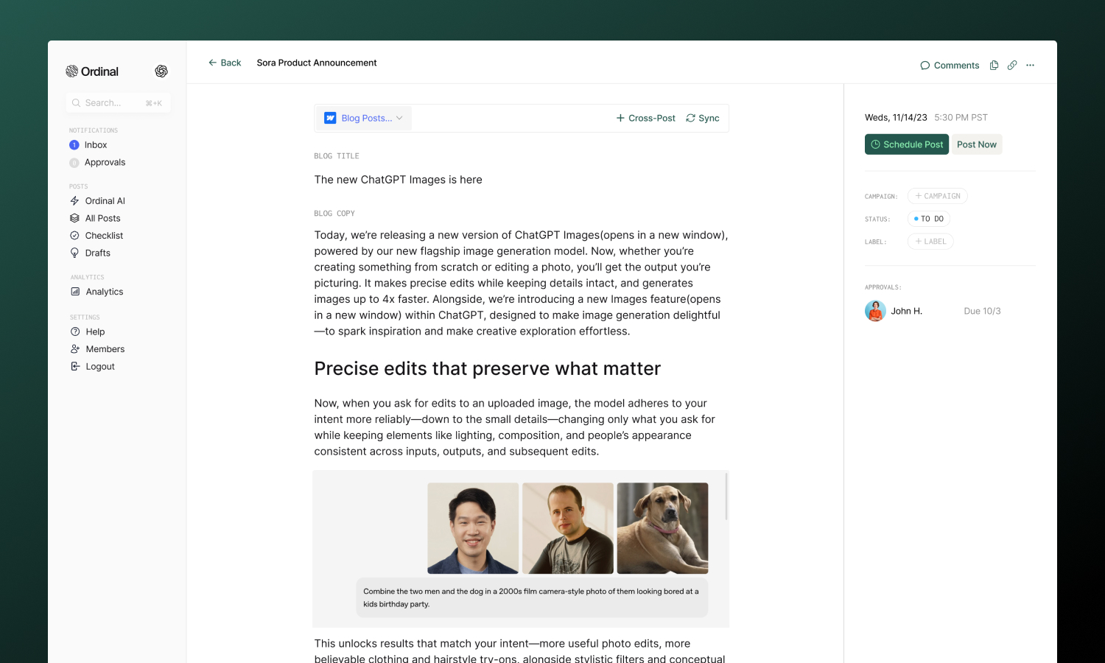1105x663 pixels.
Task: Add a campaign with the Campaign tag
Action: coord(937,196)
